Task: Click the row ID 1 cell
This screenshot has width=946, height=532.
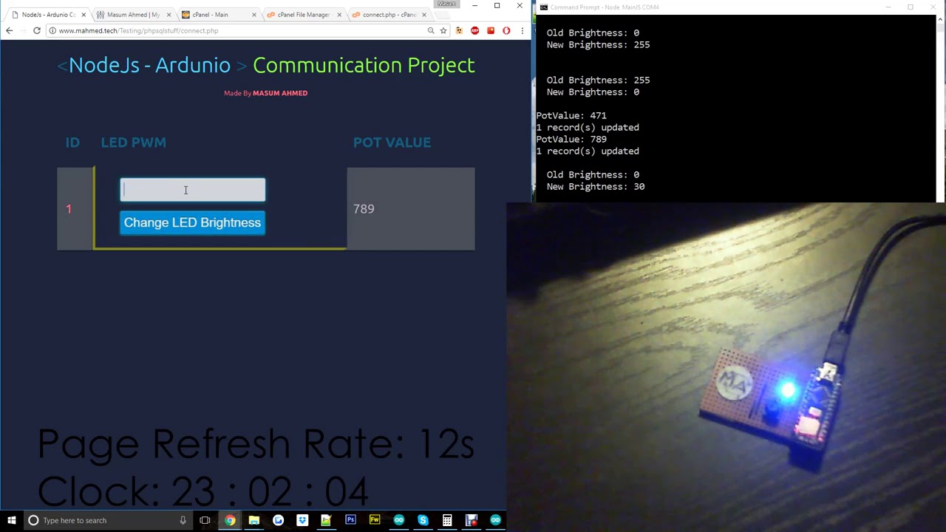Action: click(75, 209)
